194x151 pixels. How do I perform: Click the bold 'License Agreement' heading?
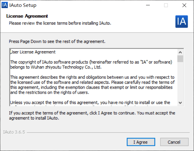coord(27,16)
